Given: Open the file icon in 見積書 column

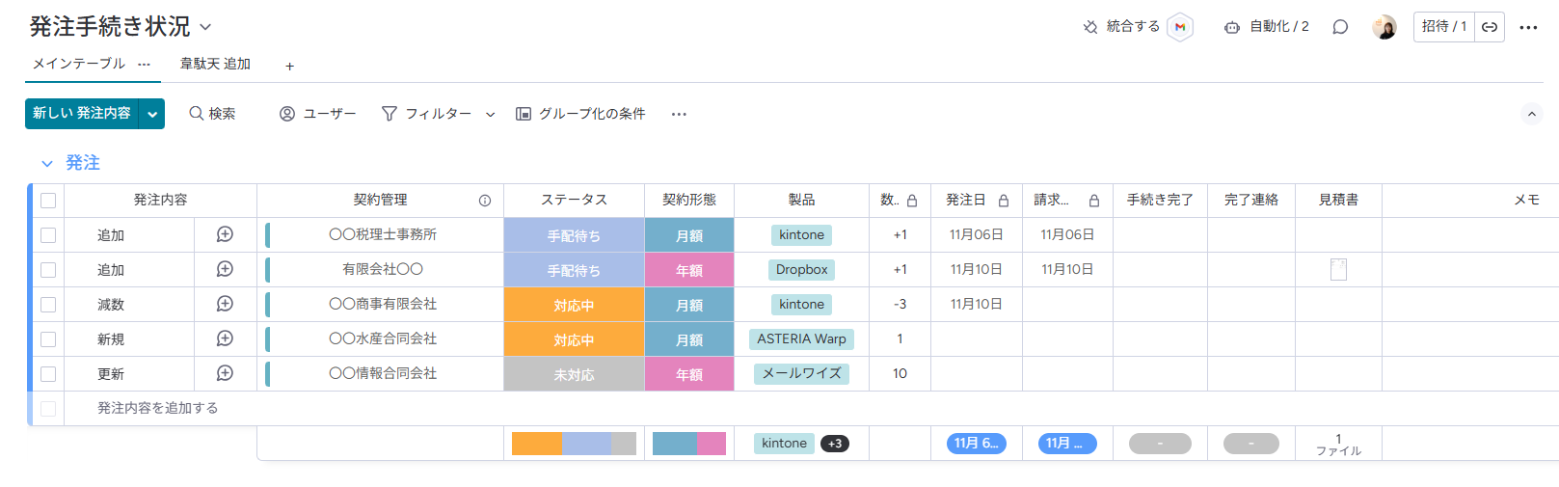Looking at the screenshot, I should (1338, 270).
